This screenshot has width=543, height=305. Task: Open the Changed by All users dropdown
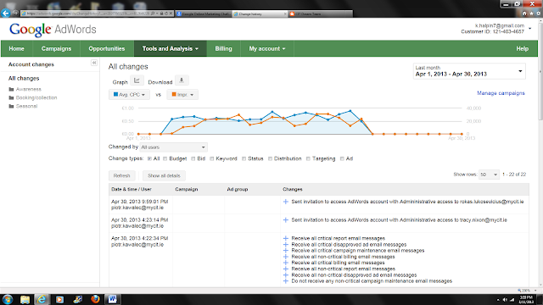pyautogui.click(x=173, y=147)
